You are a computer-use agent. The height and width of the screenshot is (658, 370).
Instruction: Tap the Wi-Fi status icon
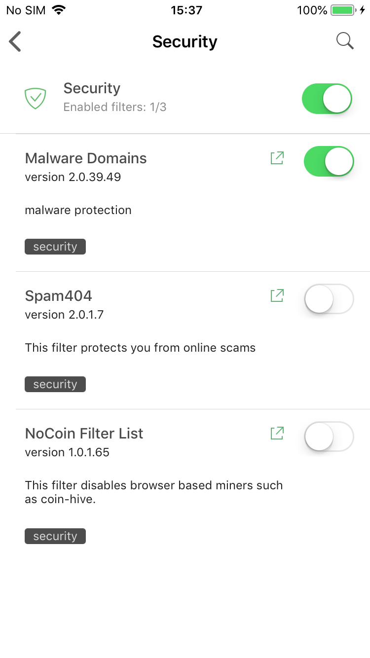pos(59,10)
